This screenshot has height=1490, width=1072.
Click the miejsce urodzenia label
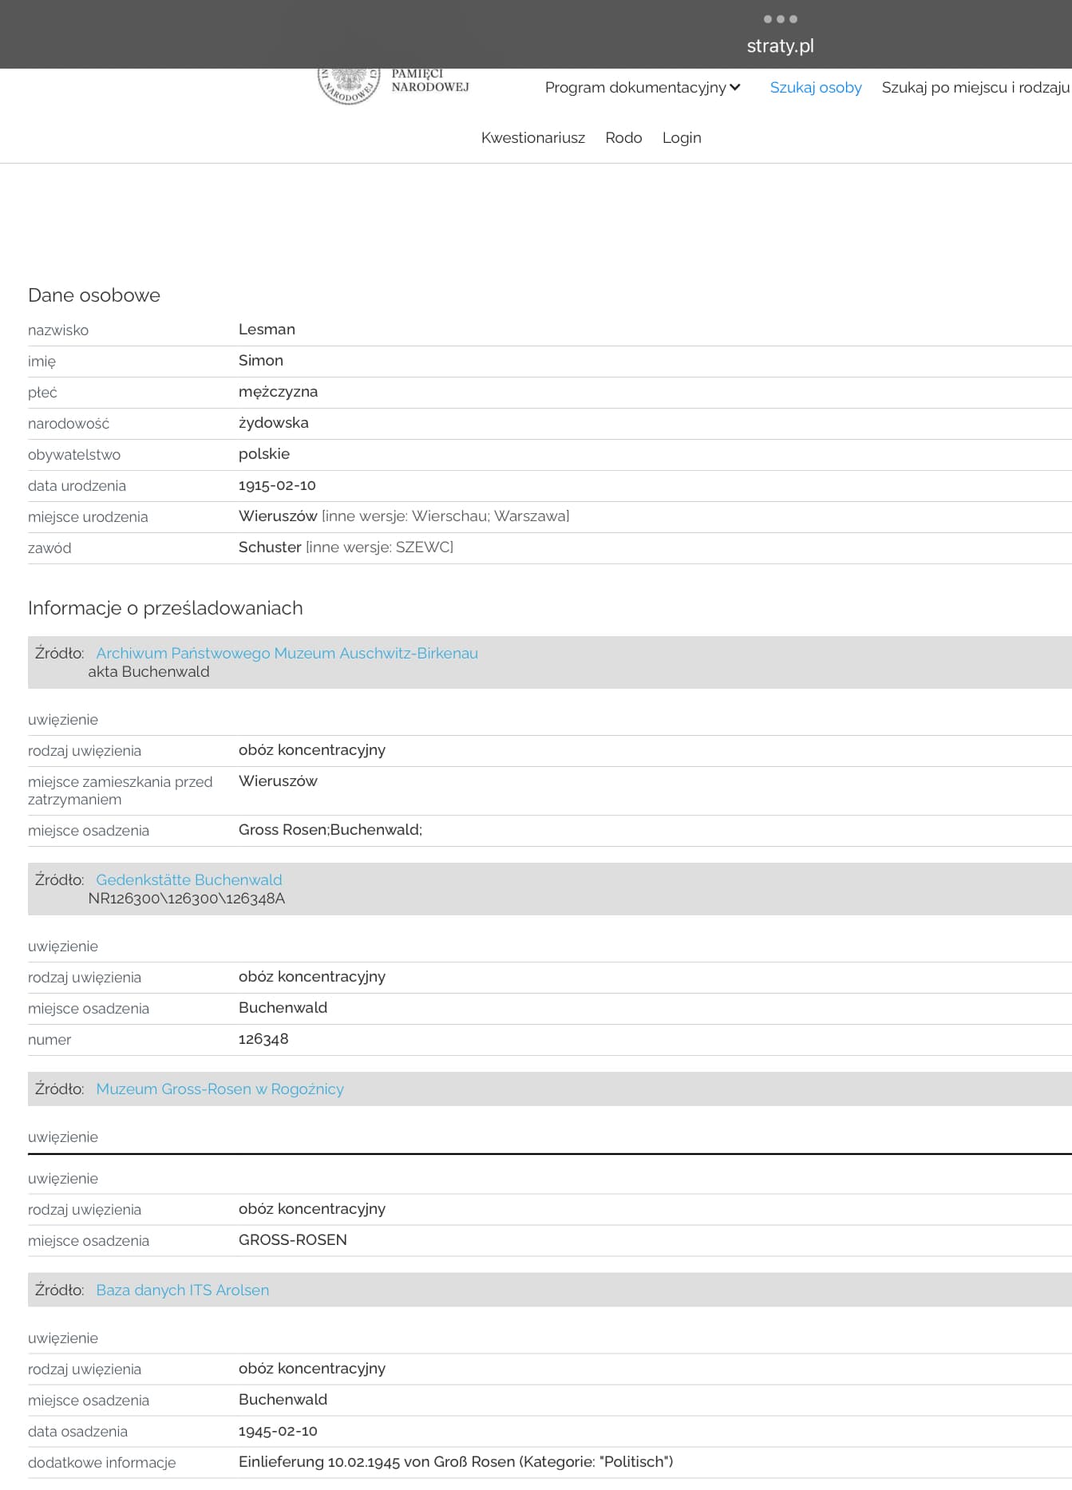click(x=88, y=517)
